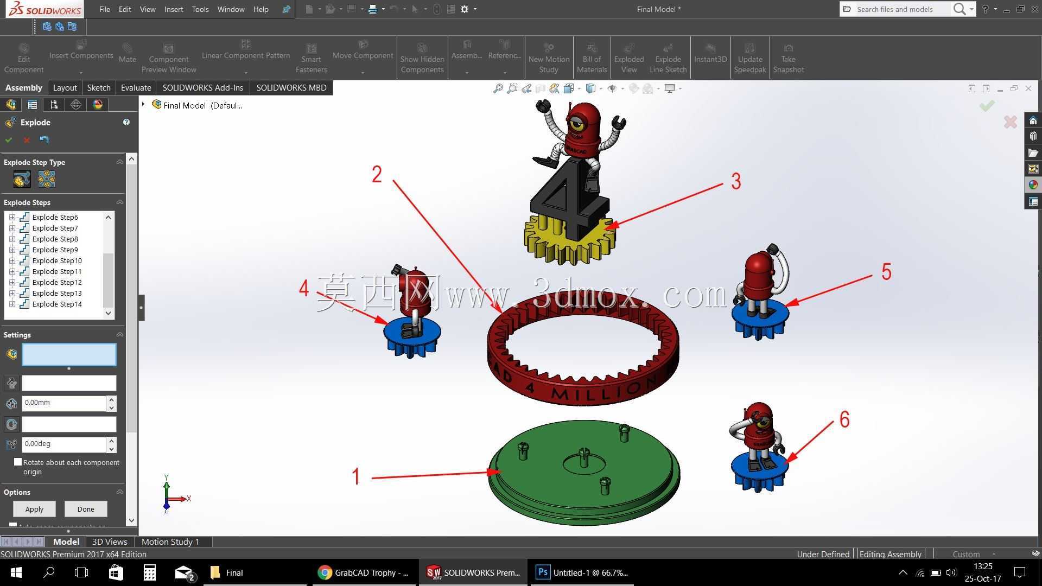Screen dimensions: 1042x586
Task: Cancel the Explode with red X
Action: click(x=27, y=140)
